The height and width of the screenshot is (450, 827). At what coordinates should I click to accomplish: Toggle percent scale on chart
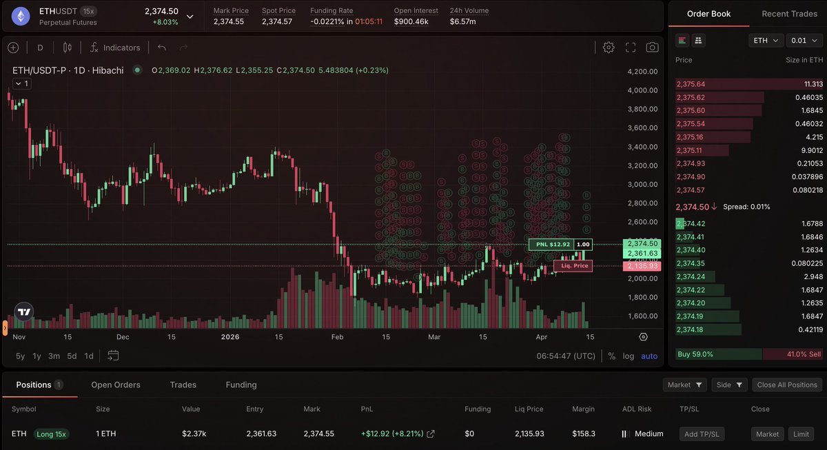click(x=611, y=356)
